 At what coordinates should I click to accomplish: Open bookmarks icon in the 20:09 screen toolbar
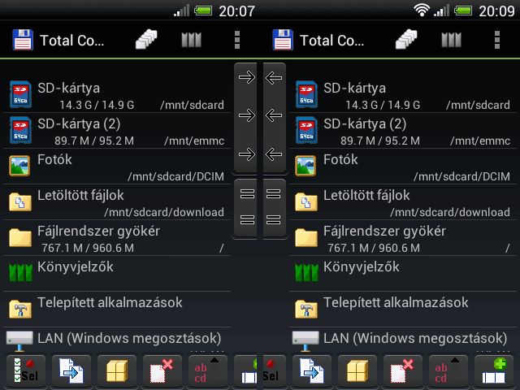[x=452, y=40]
